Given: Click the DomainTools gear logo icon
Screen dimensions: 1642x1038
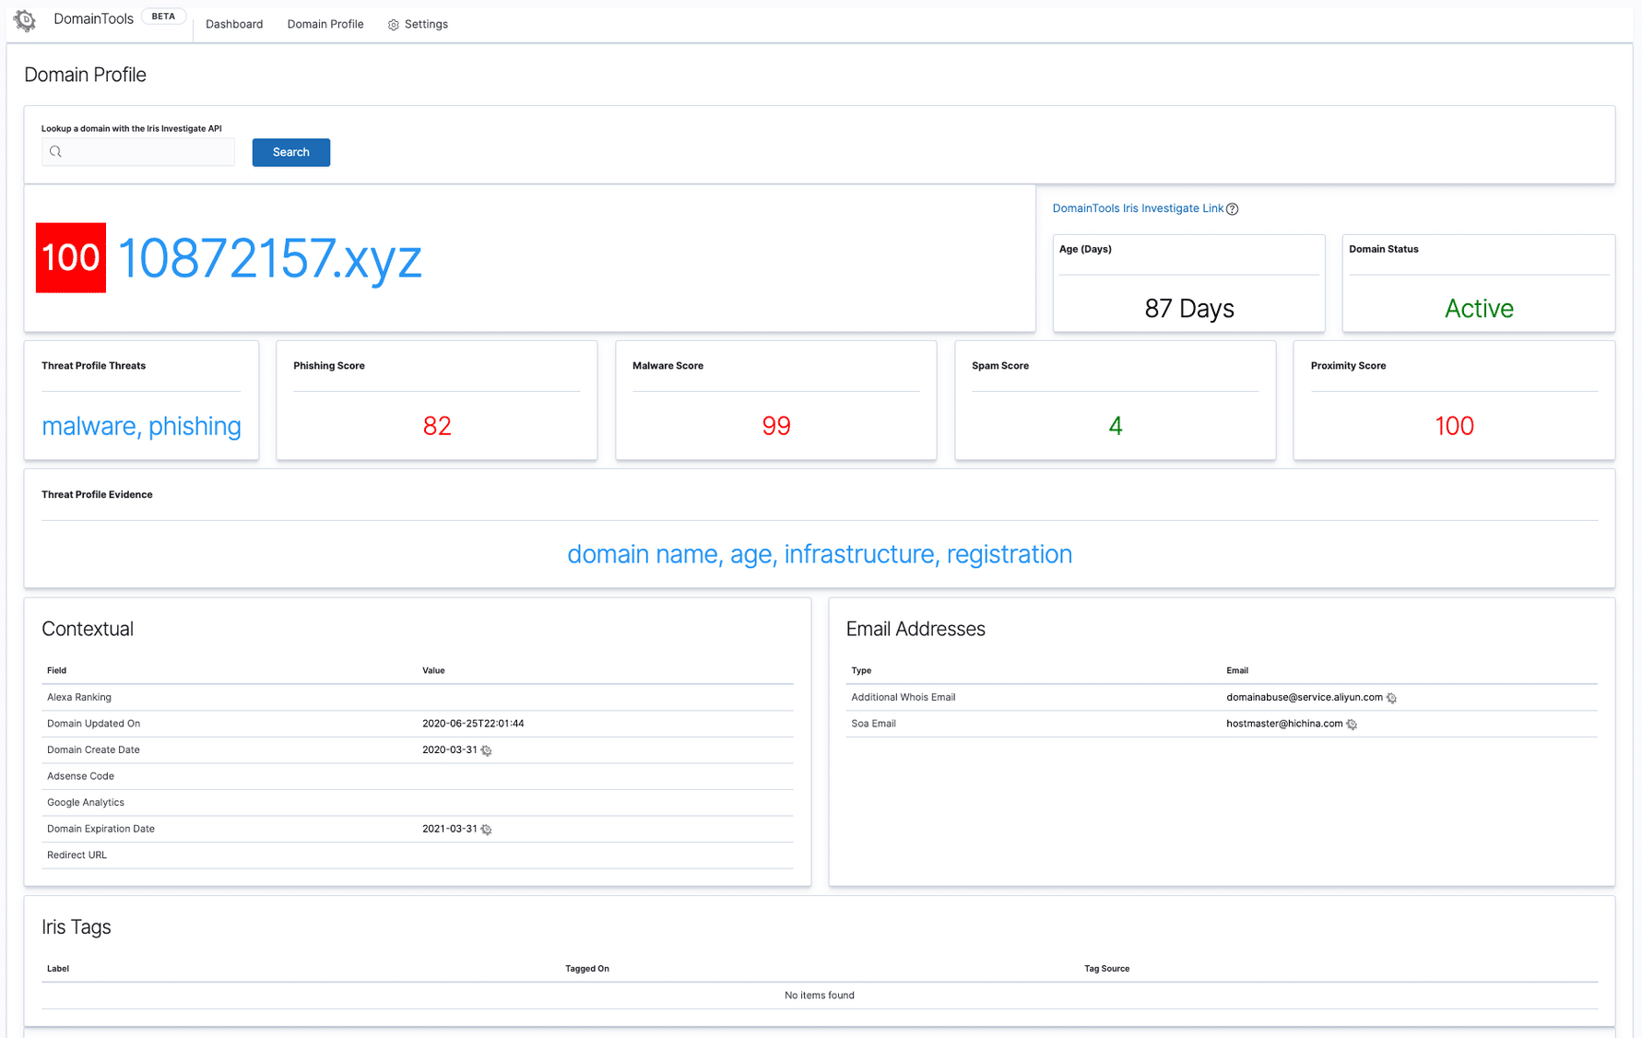Looking at the screenshot, I should tap(25, 20).
